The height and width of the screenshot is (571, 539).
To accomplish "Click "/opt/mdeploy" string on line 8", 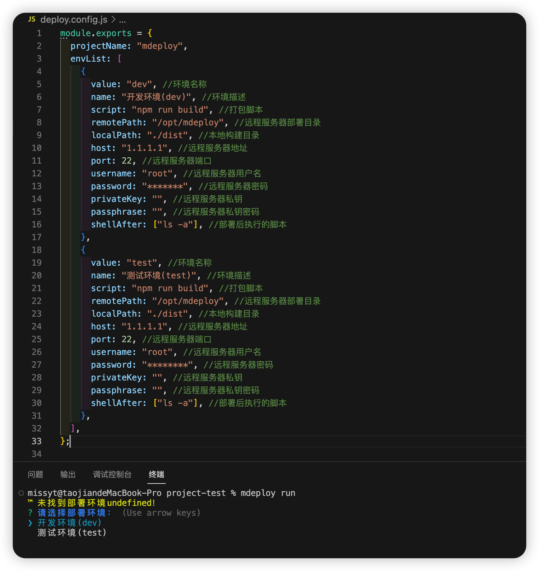I will tap(188, 123).
